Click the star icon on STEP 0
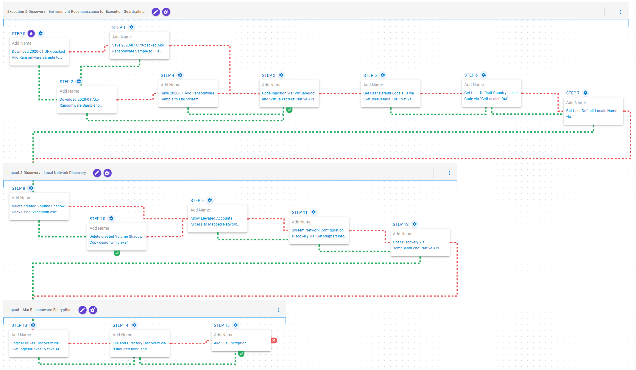This screenshot has width=636, height=370. click(31, 34)
